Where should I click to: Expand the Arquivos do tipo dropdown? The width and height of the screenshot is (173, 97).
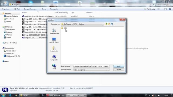point(108,70)
